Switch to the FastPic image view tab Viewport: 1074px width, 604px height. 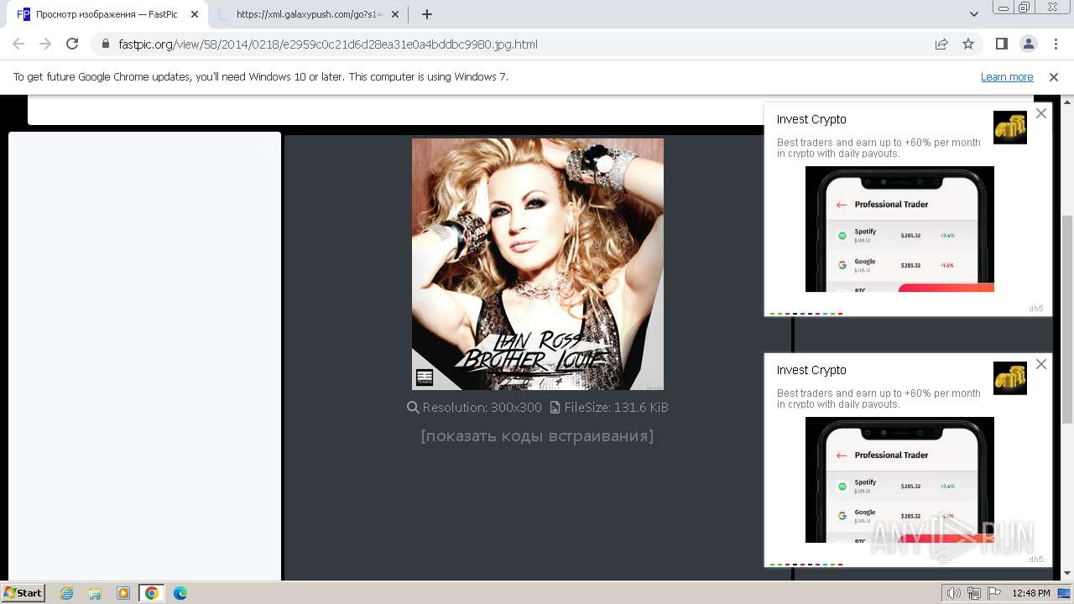tap(107, 14)
